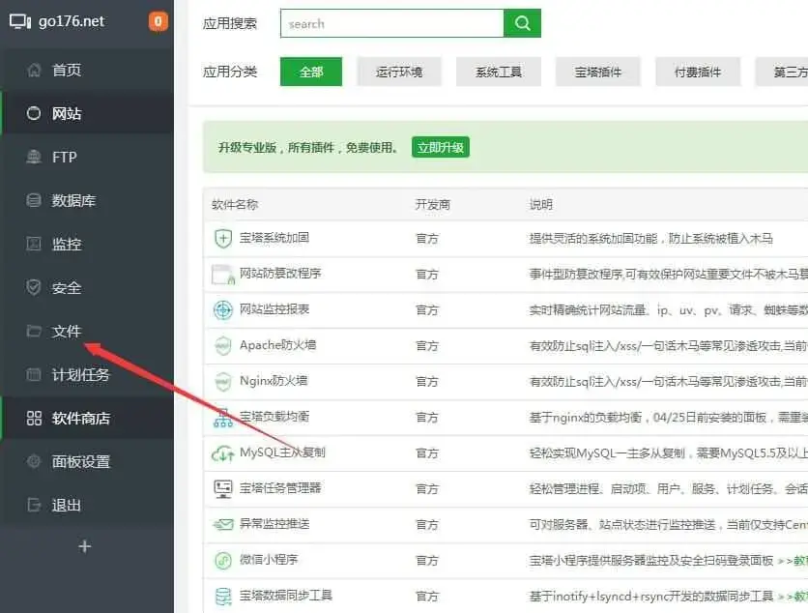The width and height of the screenshot is (808, 613).
Task: Click the 退出 logout icon in sidebar
Action: click(34, 506)
